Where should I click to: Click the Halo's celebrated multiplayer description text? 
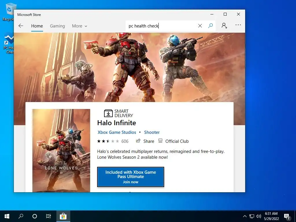pos(161,154)
